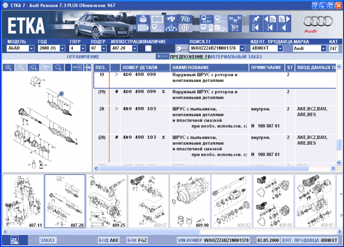The width and height of the screenshot is (344, 247).
Task: Click the ?@ help contact icon
Action: pyautogui.click(x=185, y=19)
